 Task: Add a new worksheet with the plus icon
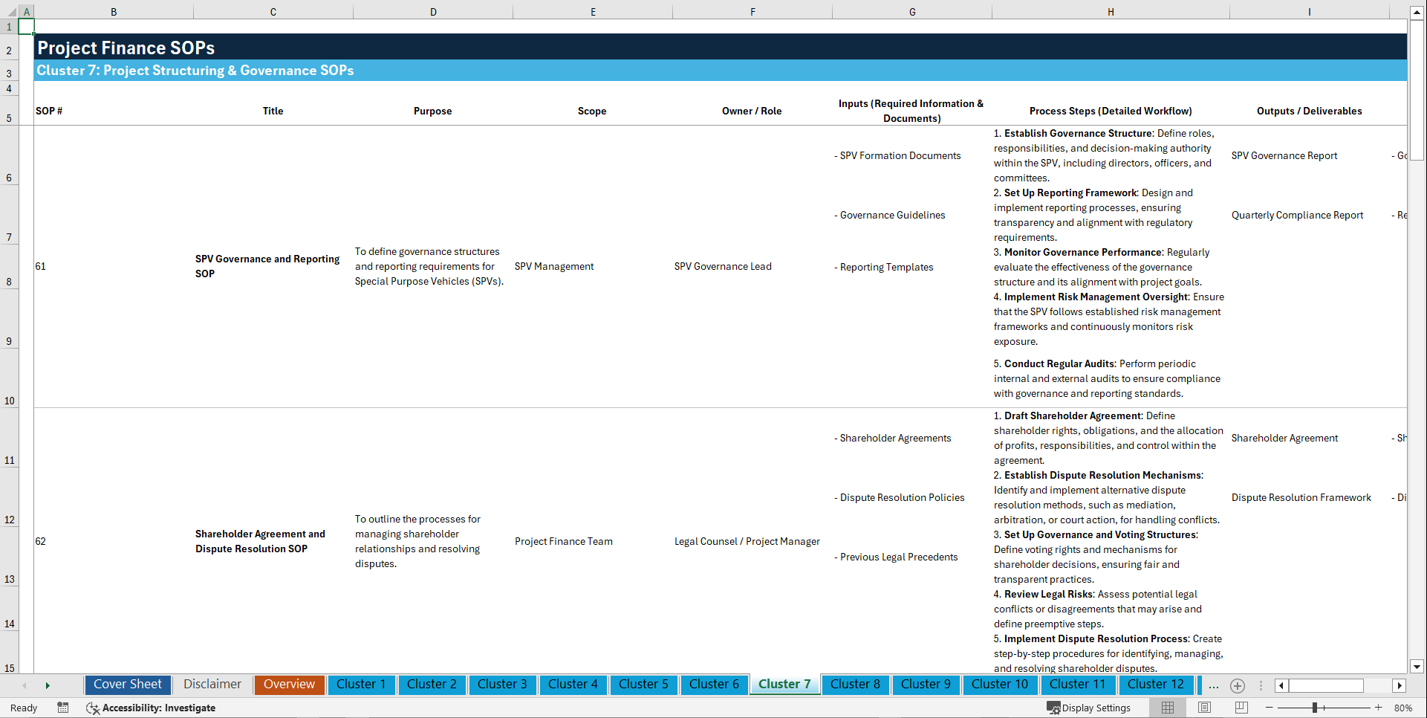1238,685
